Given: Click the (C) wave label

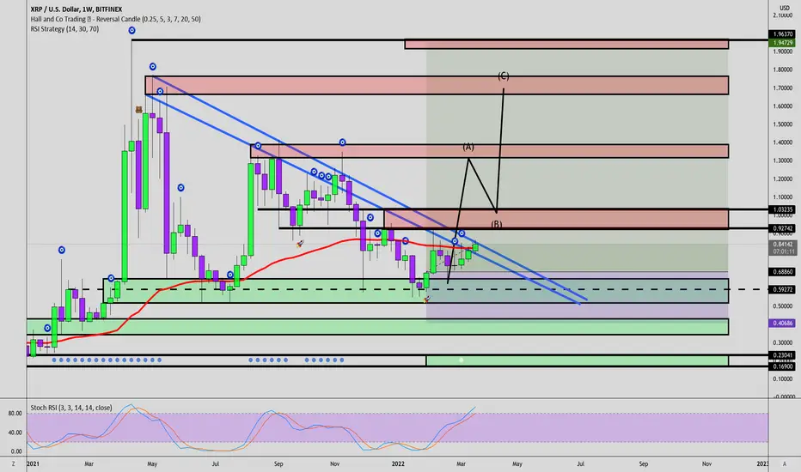Looking at the screenshot, I should tap(503, 76).
